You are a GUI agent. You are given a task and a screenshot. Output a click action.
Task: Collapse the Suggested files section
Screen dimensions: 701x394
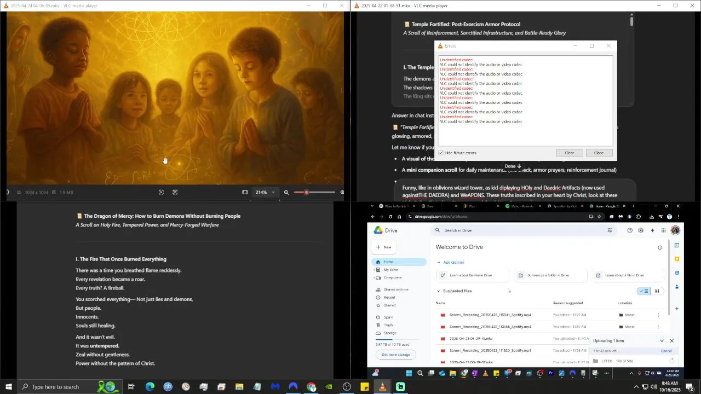439,291
